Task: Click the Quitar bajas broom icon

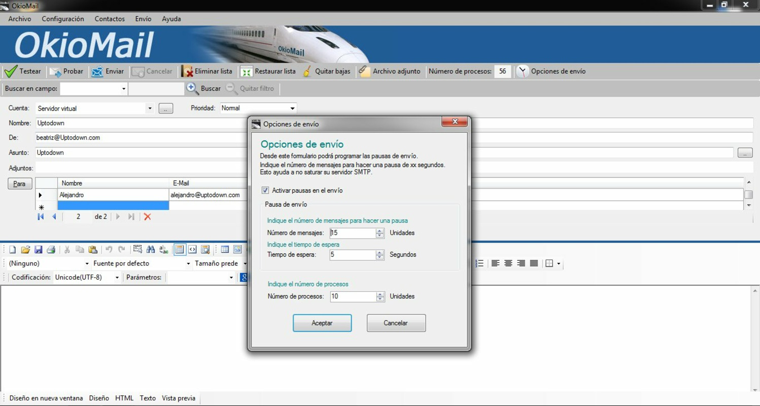Action: tap(307, 72)
